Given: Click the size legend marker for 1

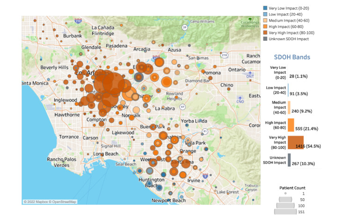Looking at the screenshot, I should click(285, 193).
